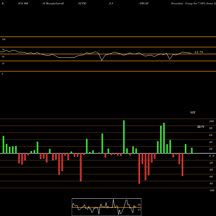Image resolution: width=216 pixels, height=216 pixels.
Task: Click the 20 axis label in MR panel
Action: tap(211, 149)
